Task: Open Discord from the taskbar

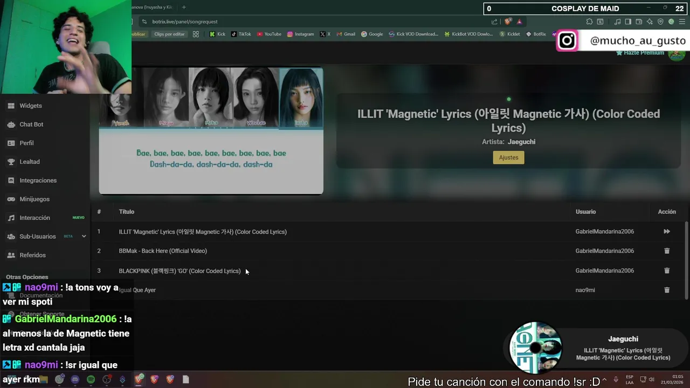Action: click(x=75, y=379)
